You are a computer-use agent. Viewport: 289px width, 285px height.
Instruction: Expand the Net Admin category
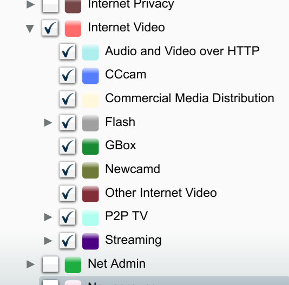point(30,264)
